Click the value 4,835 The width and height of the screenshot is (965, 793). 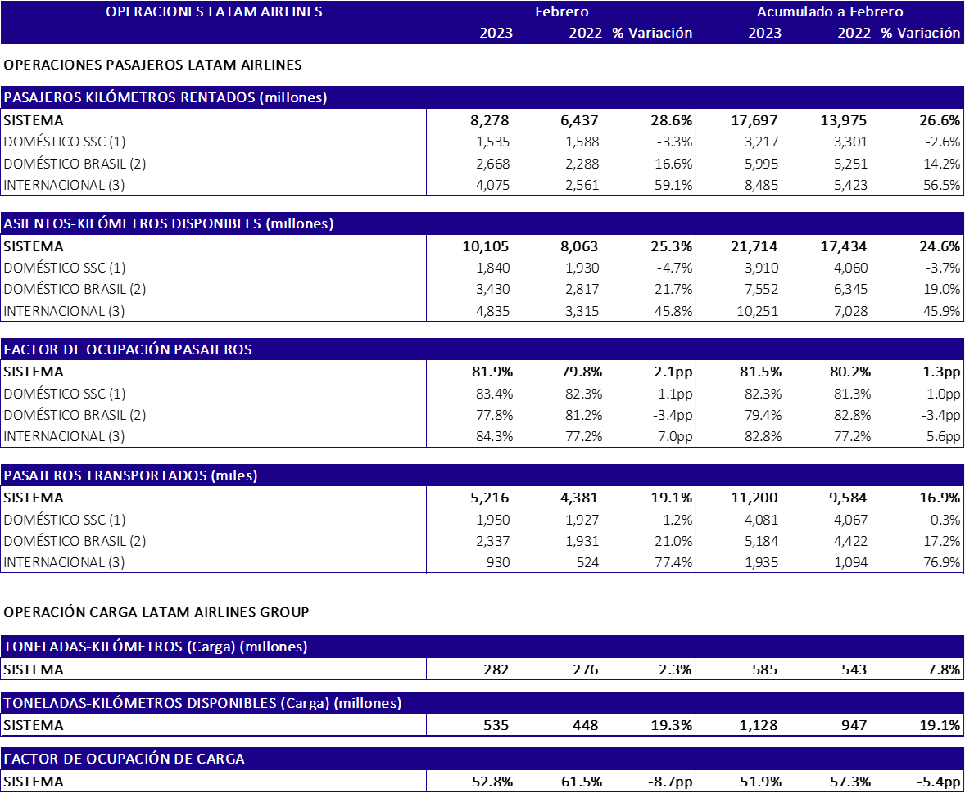(x=492, y=311)
